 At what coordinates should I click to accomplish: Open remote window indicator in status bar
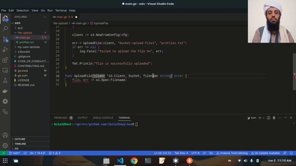(3, 153)
